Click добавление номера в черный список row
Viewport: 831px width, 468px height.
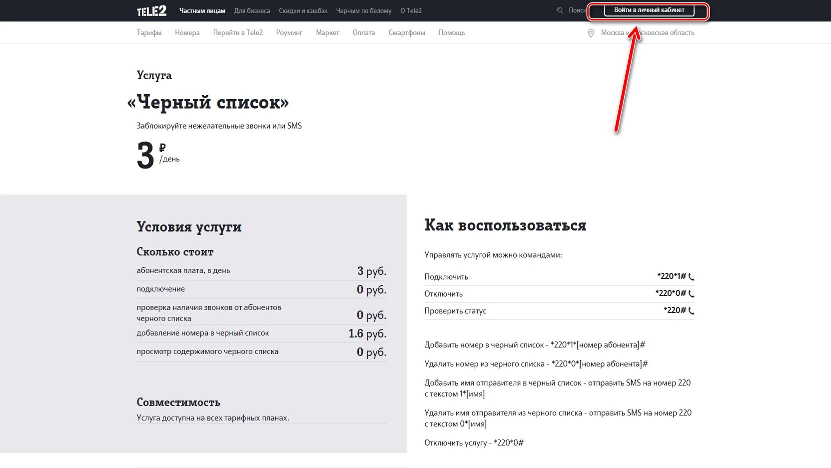pos(261,333)
